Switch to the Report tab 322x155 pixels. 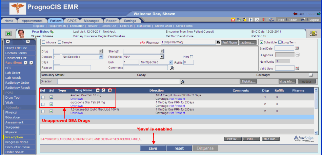coord(111,21)
